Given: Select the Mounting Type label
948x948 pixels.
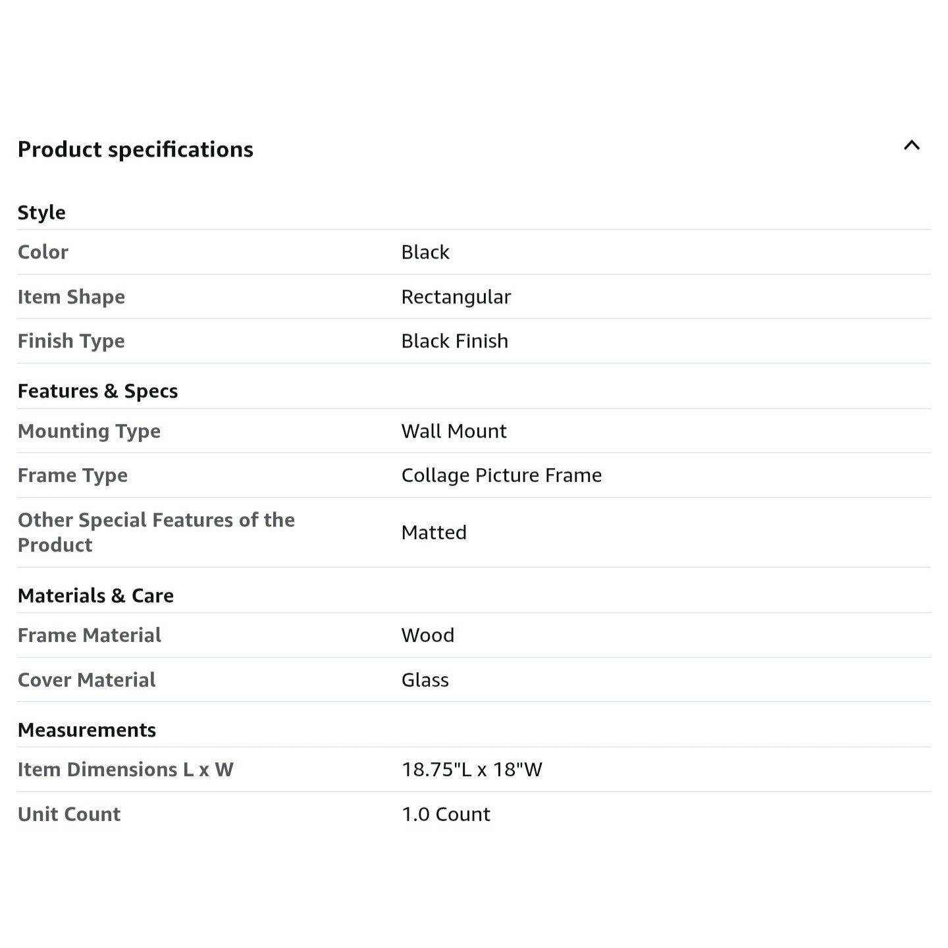Looking at the screenshot, I should coord(89,431).
